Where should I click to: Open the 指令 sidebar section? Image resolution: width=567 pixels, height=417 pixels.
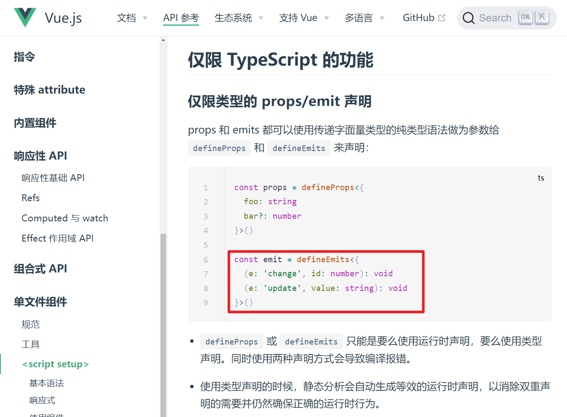point(24,57)
